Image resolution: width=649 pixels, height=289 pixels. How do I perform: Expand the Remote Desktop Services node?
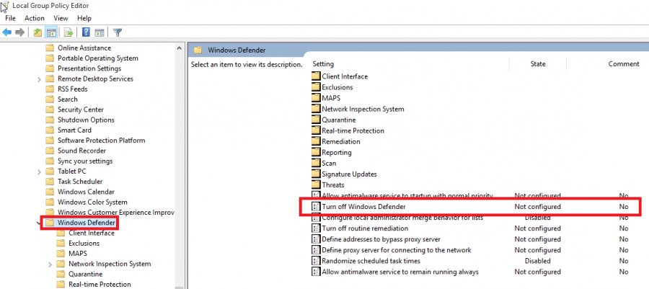click(40, 79)
